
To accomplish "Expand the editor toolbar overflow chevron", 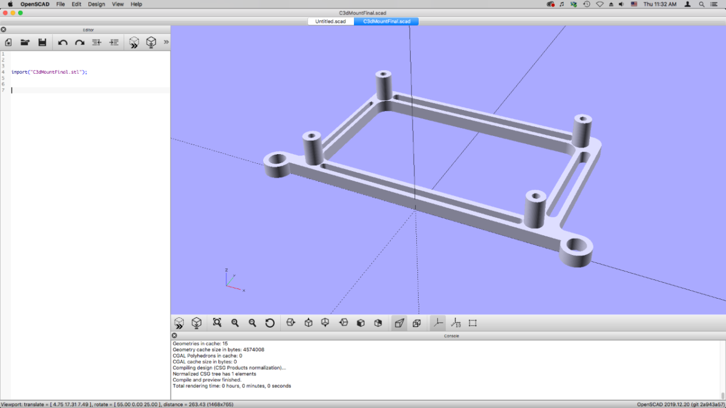I will [165, 42].
